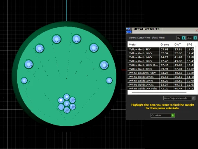Select the White Gold:10KX1 row
198x149 pixels.
tap(160, 77)
